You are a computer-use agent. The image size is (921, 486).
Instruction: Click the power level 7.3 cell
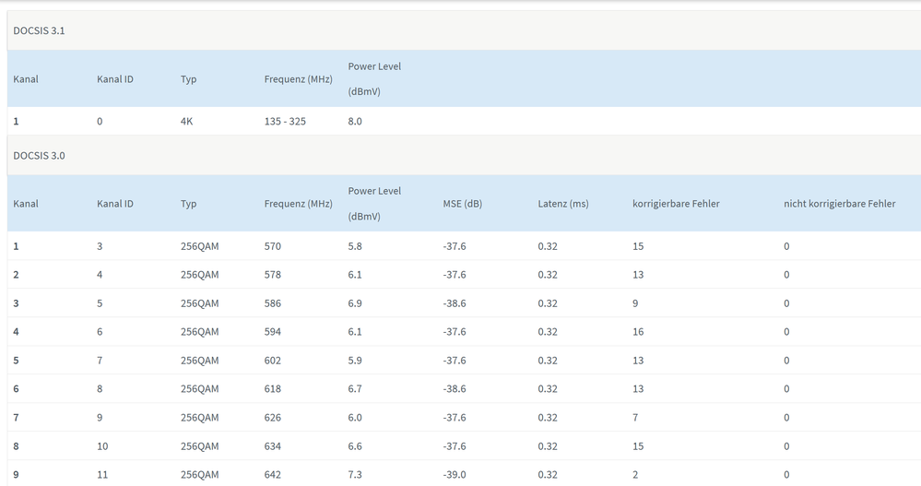(355, 475)
